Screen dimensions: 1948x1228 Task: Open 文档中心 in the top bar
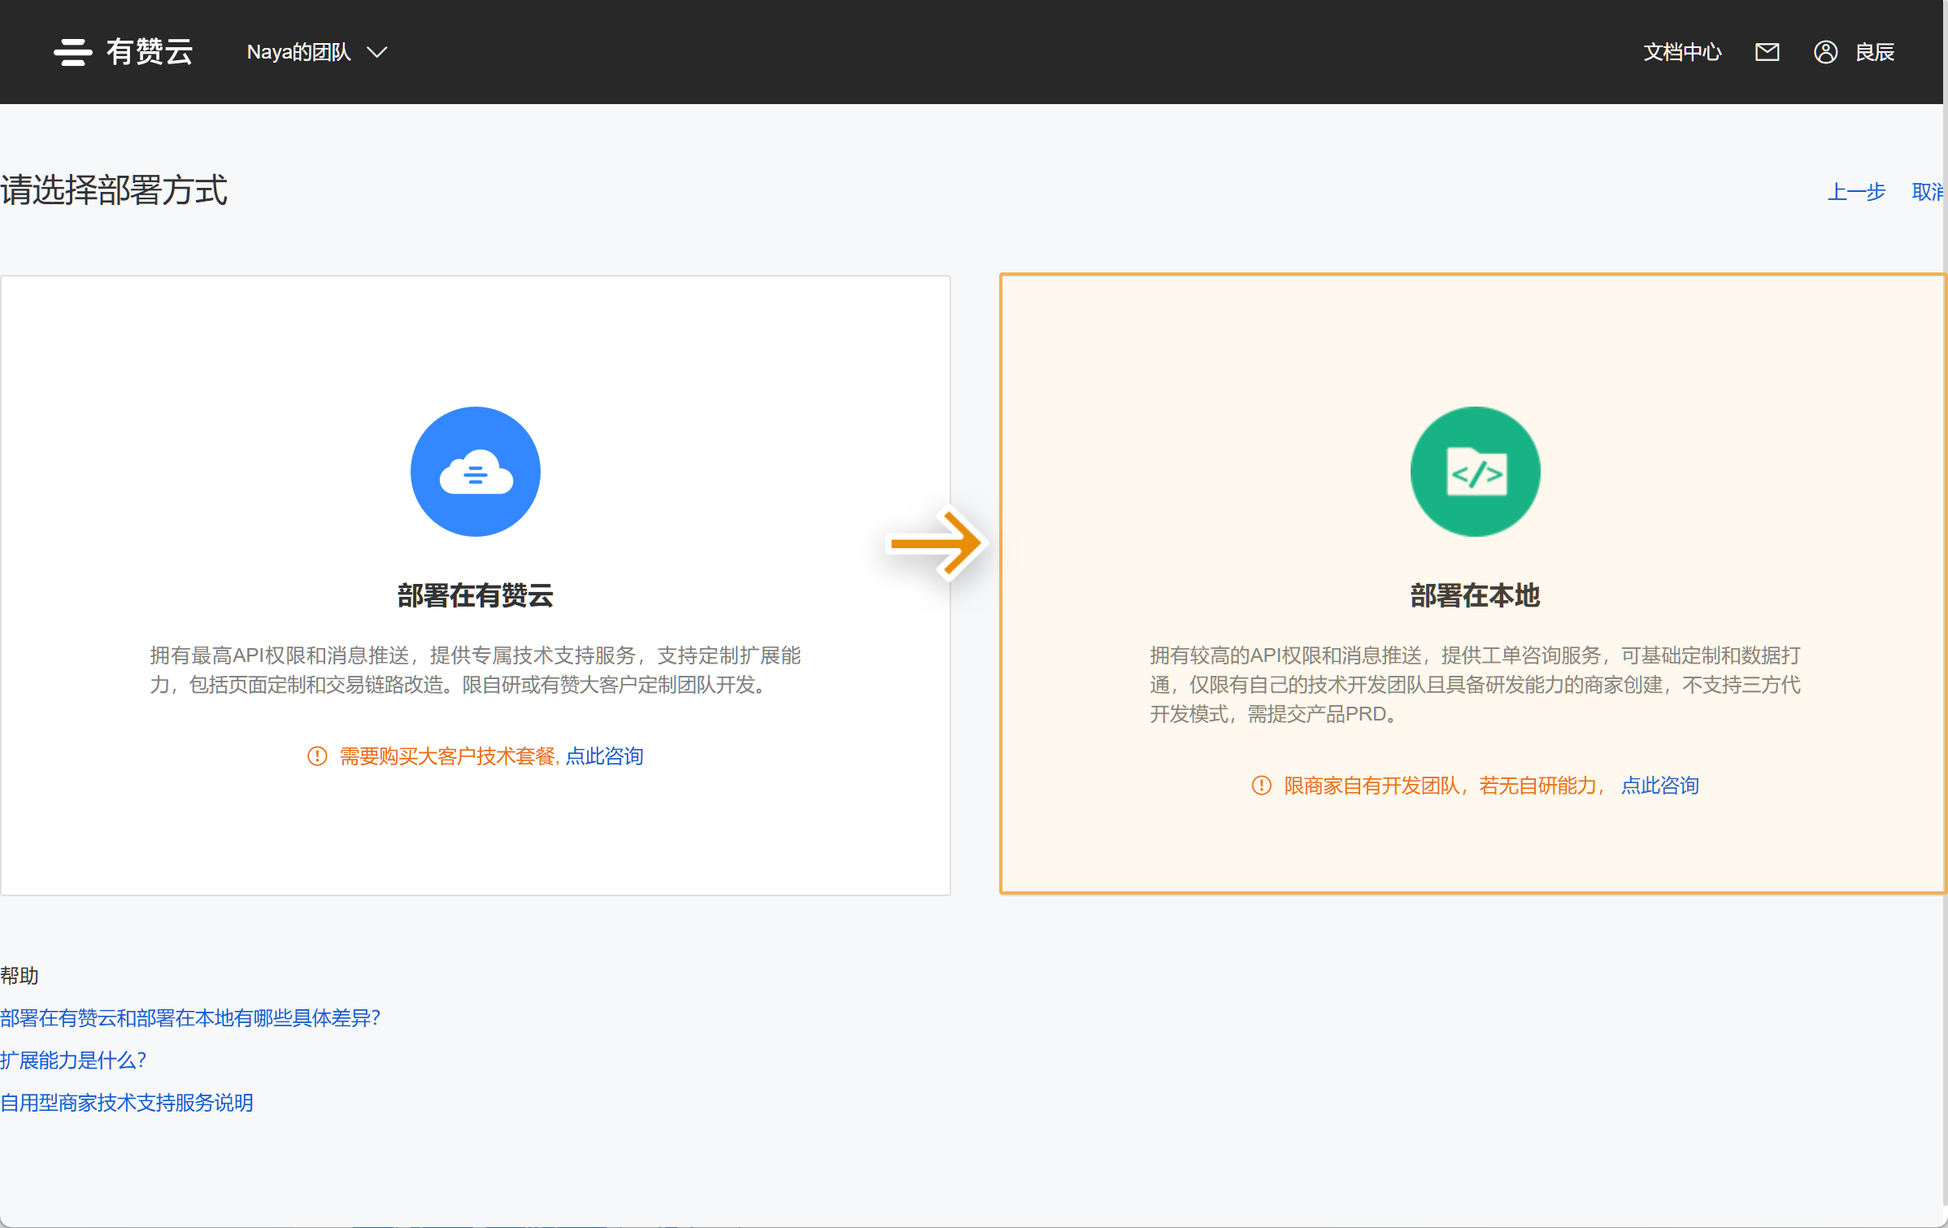pyautogui.click(x=1682, y=52)
